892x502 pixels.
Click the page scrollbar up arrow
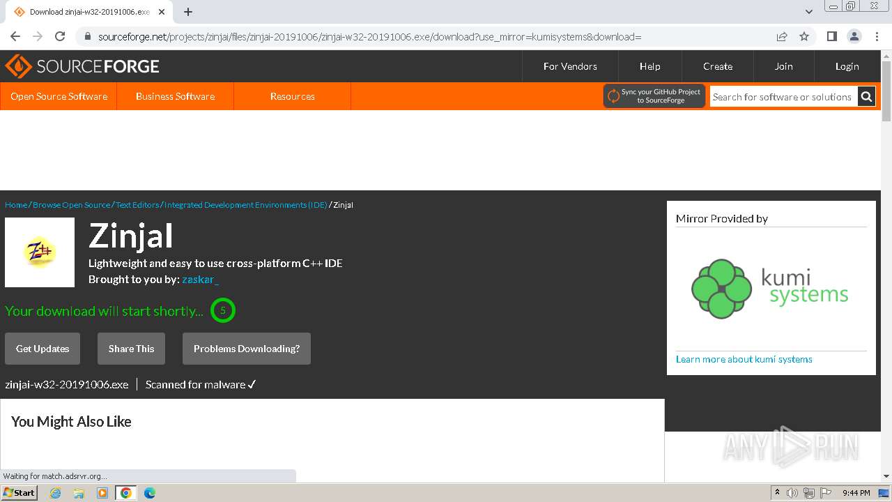tap(886, 56)
